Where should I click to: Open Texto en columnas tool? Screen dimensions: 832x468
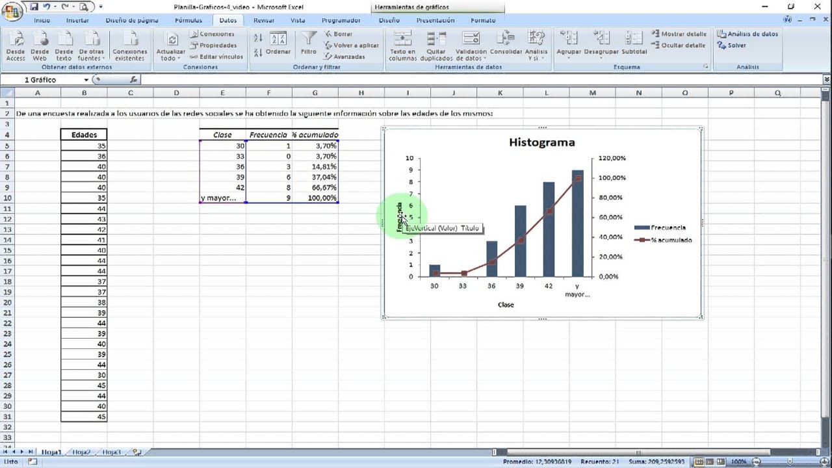point(402,47)
